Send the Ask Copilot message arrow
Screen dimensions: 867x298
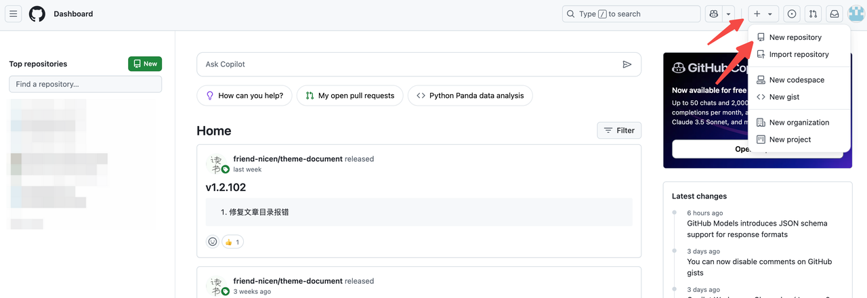coord(627,64)
